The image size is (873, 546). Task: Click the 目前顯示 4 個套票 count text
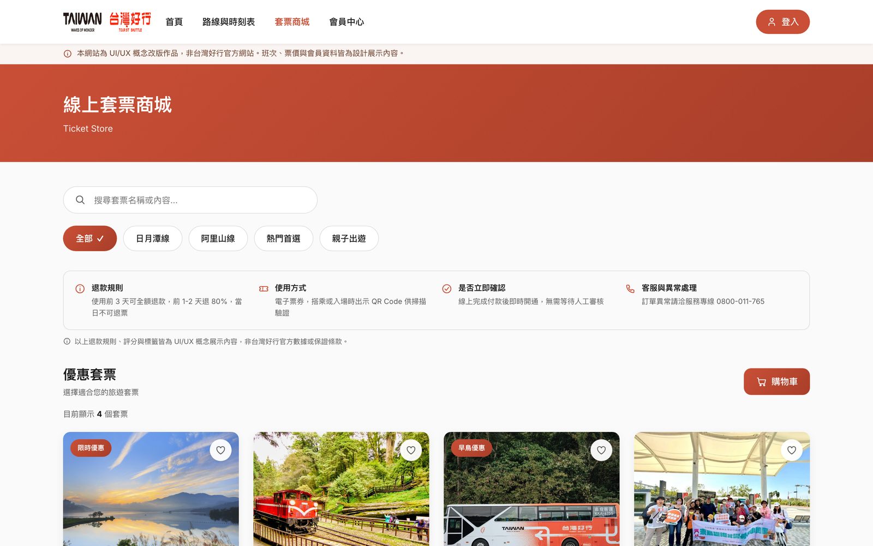tap(95, 414)
